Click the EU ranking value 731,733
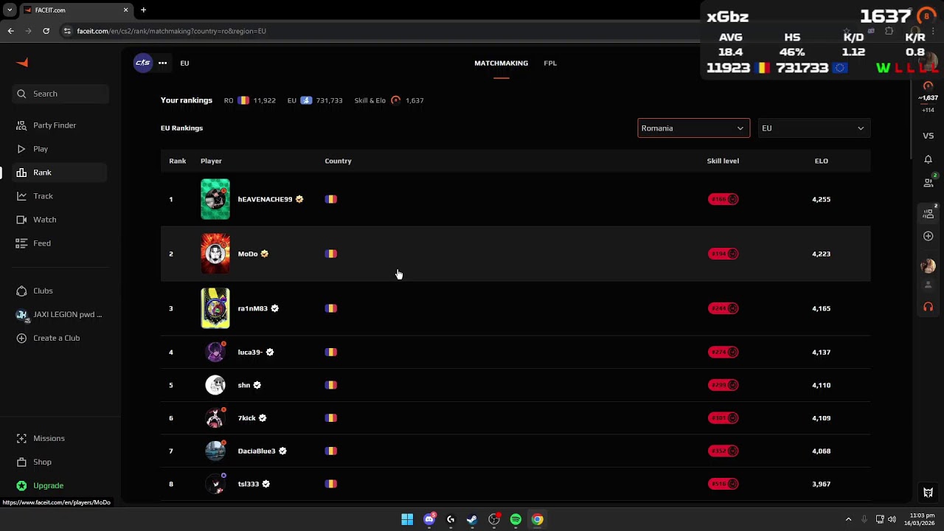 click(329, 100)
